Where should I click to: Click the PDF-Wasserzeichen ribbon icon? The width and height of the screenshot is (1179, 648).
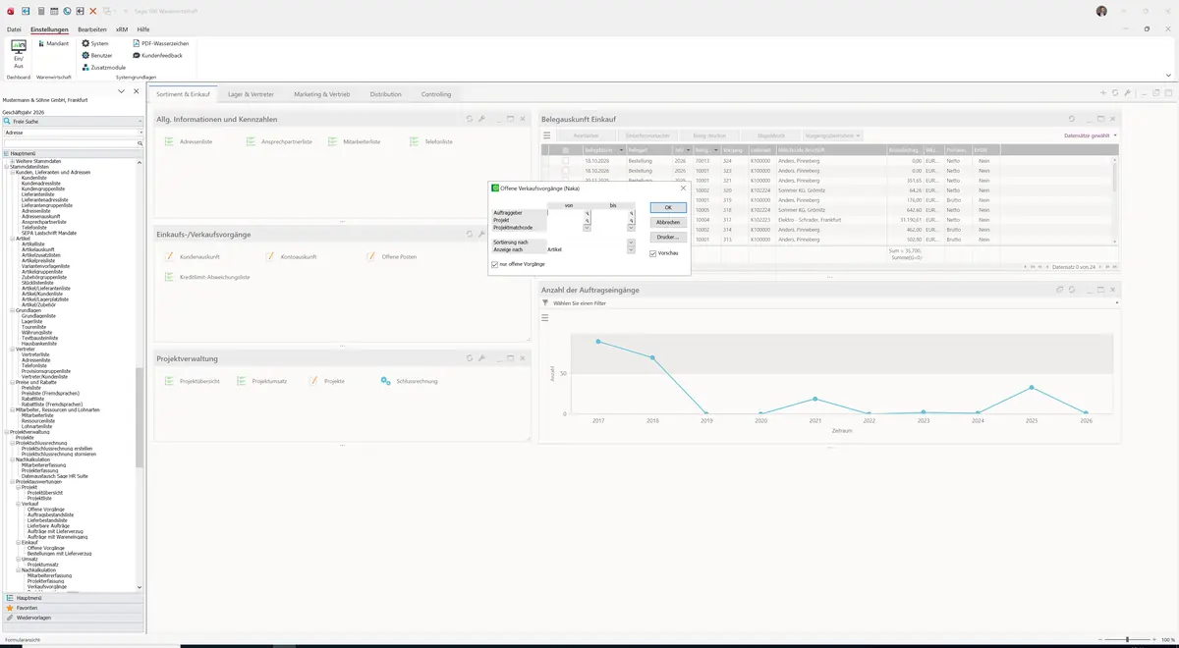pyautogui.click(x=136, y=43)
